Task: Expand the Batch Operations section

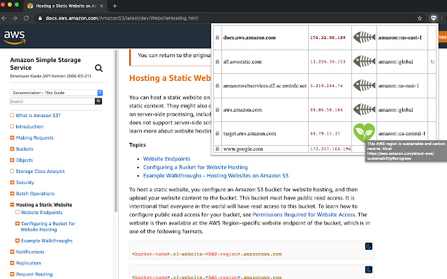Action: (12, 194)
